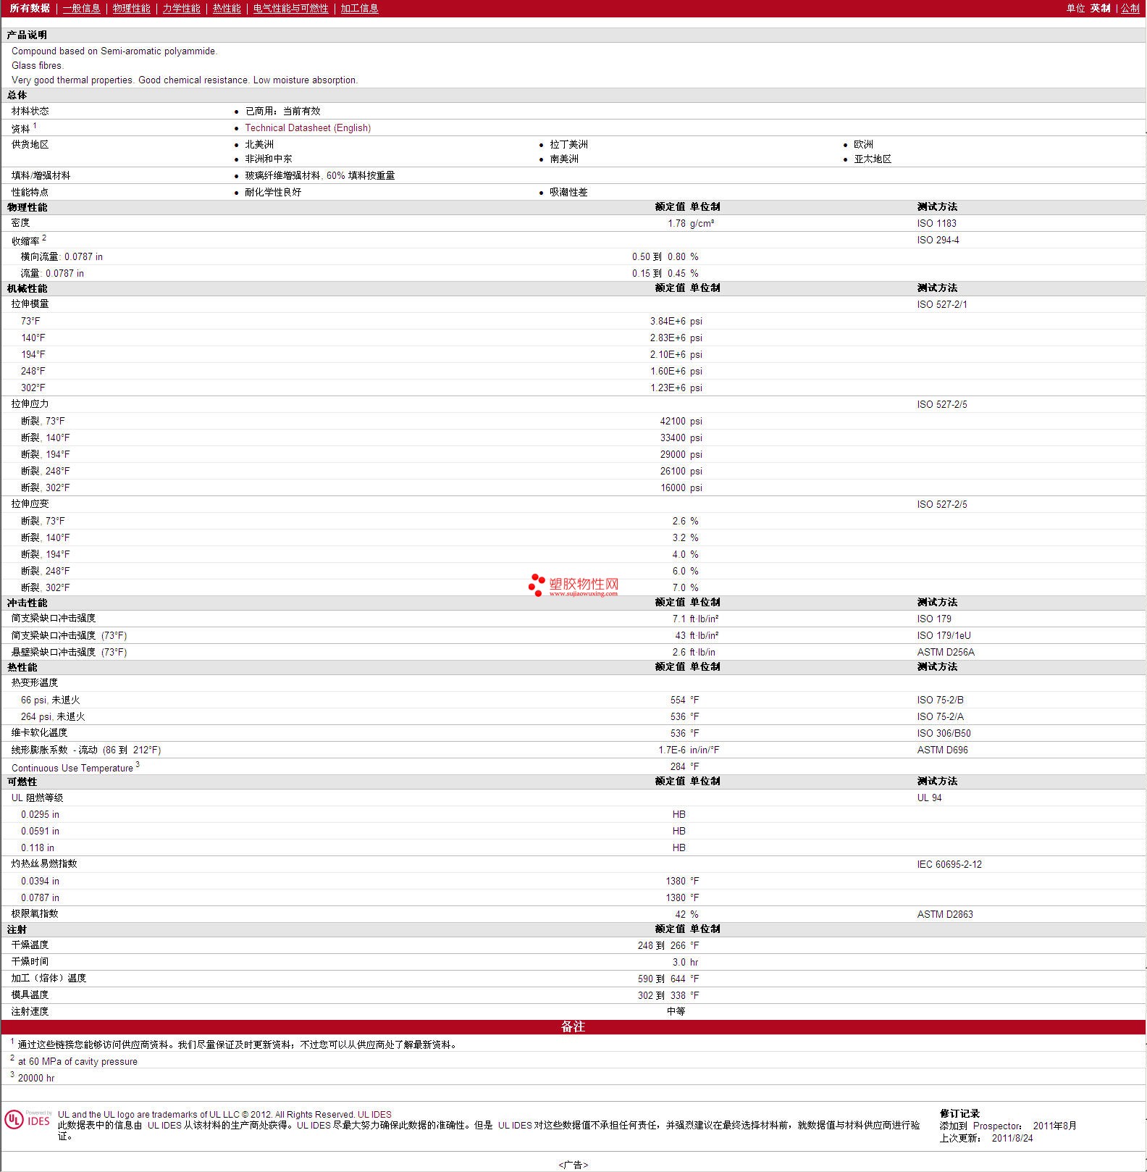Click the 1.7E-6 expansion coefficient value

672,750
